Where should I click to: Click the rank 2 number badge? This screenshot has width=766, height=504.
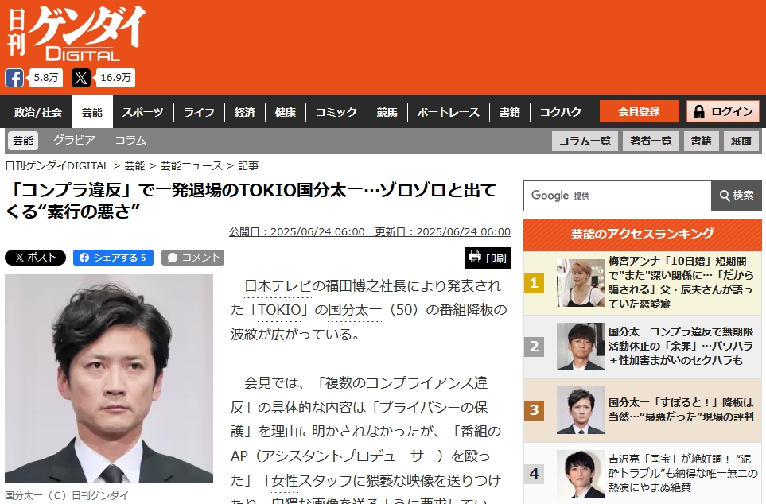pyautogui.click(x=534, y=347)
